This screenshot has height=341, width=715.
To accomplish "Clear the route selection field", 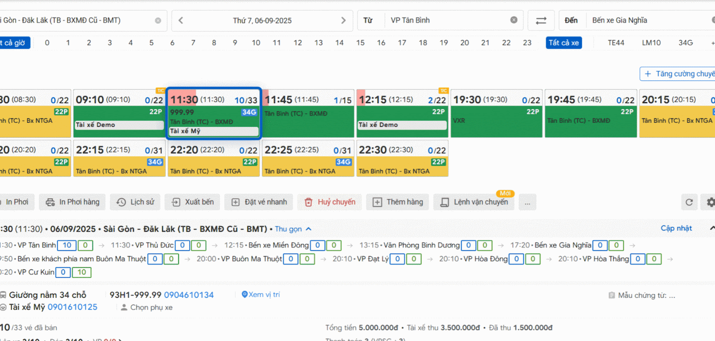I will [x=158, y=21].
